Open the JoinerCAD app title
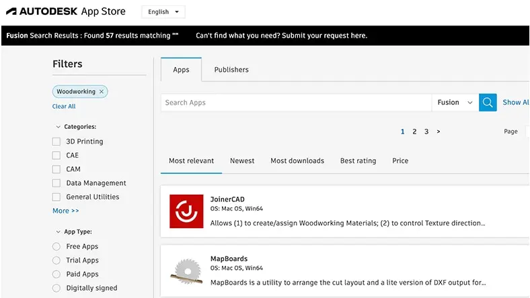Viewport: 530px width, 298px height. pos(227,199)
